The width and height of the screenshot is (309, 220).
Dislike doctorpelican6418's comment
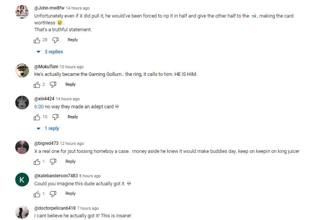pyautogui.click(x=53, y=219)
